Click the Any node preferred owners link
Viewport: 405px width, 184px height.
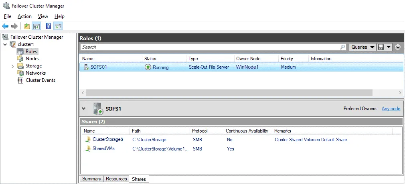pyautogui.click(x=391, y=109)
